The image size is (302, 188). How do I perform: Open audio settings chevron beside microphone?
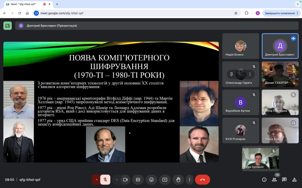coord(97,179)
